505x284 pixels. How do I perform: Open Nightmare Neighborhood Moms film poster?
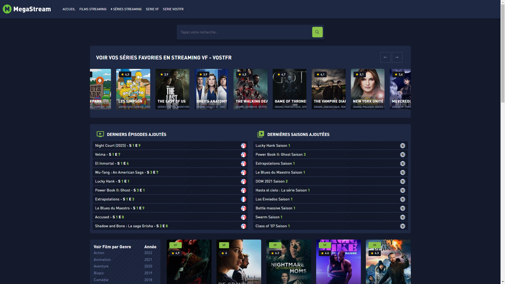click(289, 262)
